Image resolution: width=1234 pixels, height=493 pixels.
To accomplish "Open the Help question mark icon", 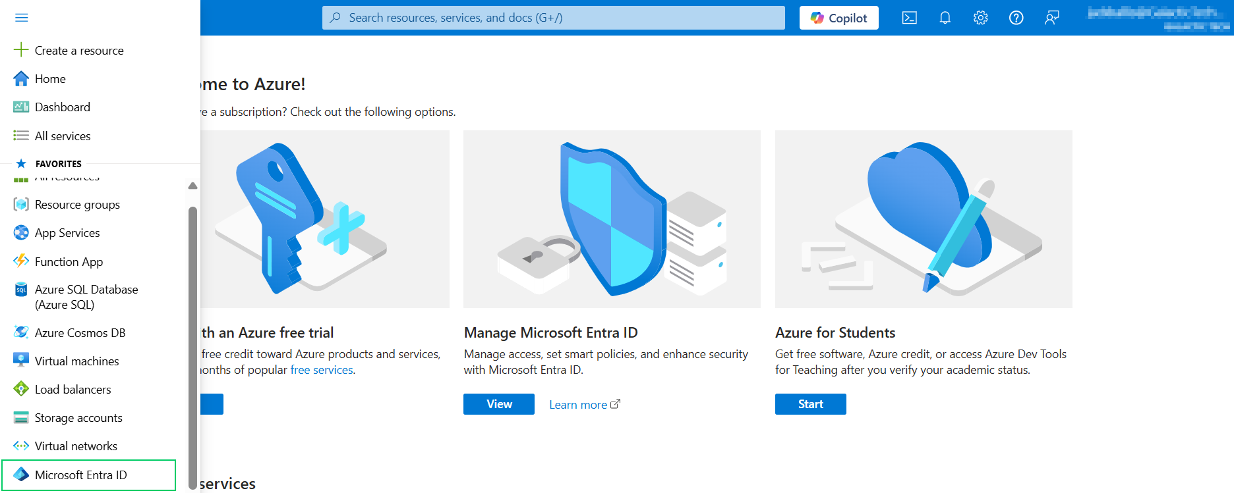I will [1016, 18].
